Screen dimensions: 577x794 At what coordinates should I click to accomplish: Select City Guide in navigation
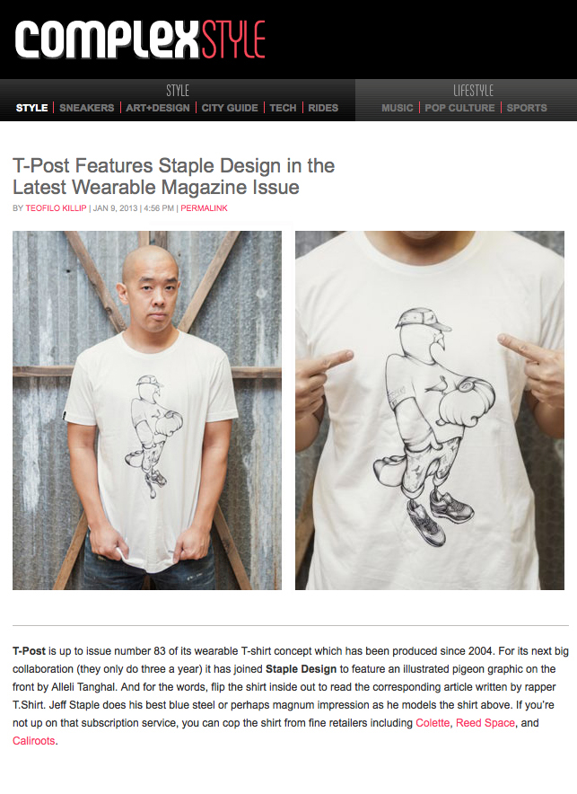click(230, 108)
